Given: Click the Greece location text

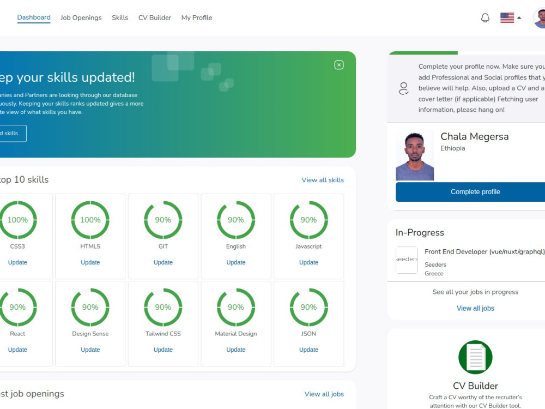Looking at the screenshot, I should tap(434, 274).
